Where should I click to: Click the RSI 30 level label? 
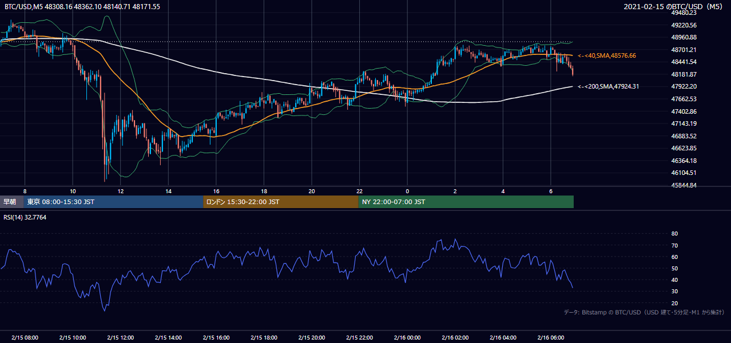tap(674, 292)
